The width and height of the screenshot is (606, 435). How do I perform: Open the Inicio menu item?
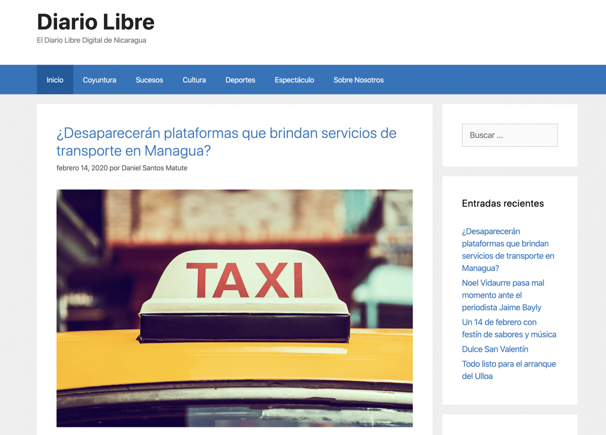coord(55,80)
